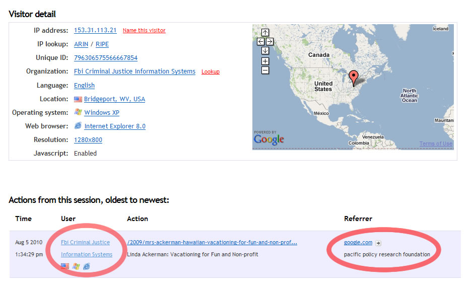The height and width of the screenshot is (287, 472).
Task: Click the Internet Explorer icon in session row
Action: pos(87,266)
